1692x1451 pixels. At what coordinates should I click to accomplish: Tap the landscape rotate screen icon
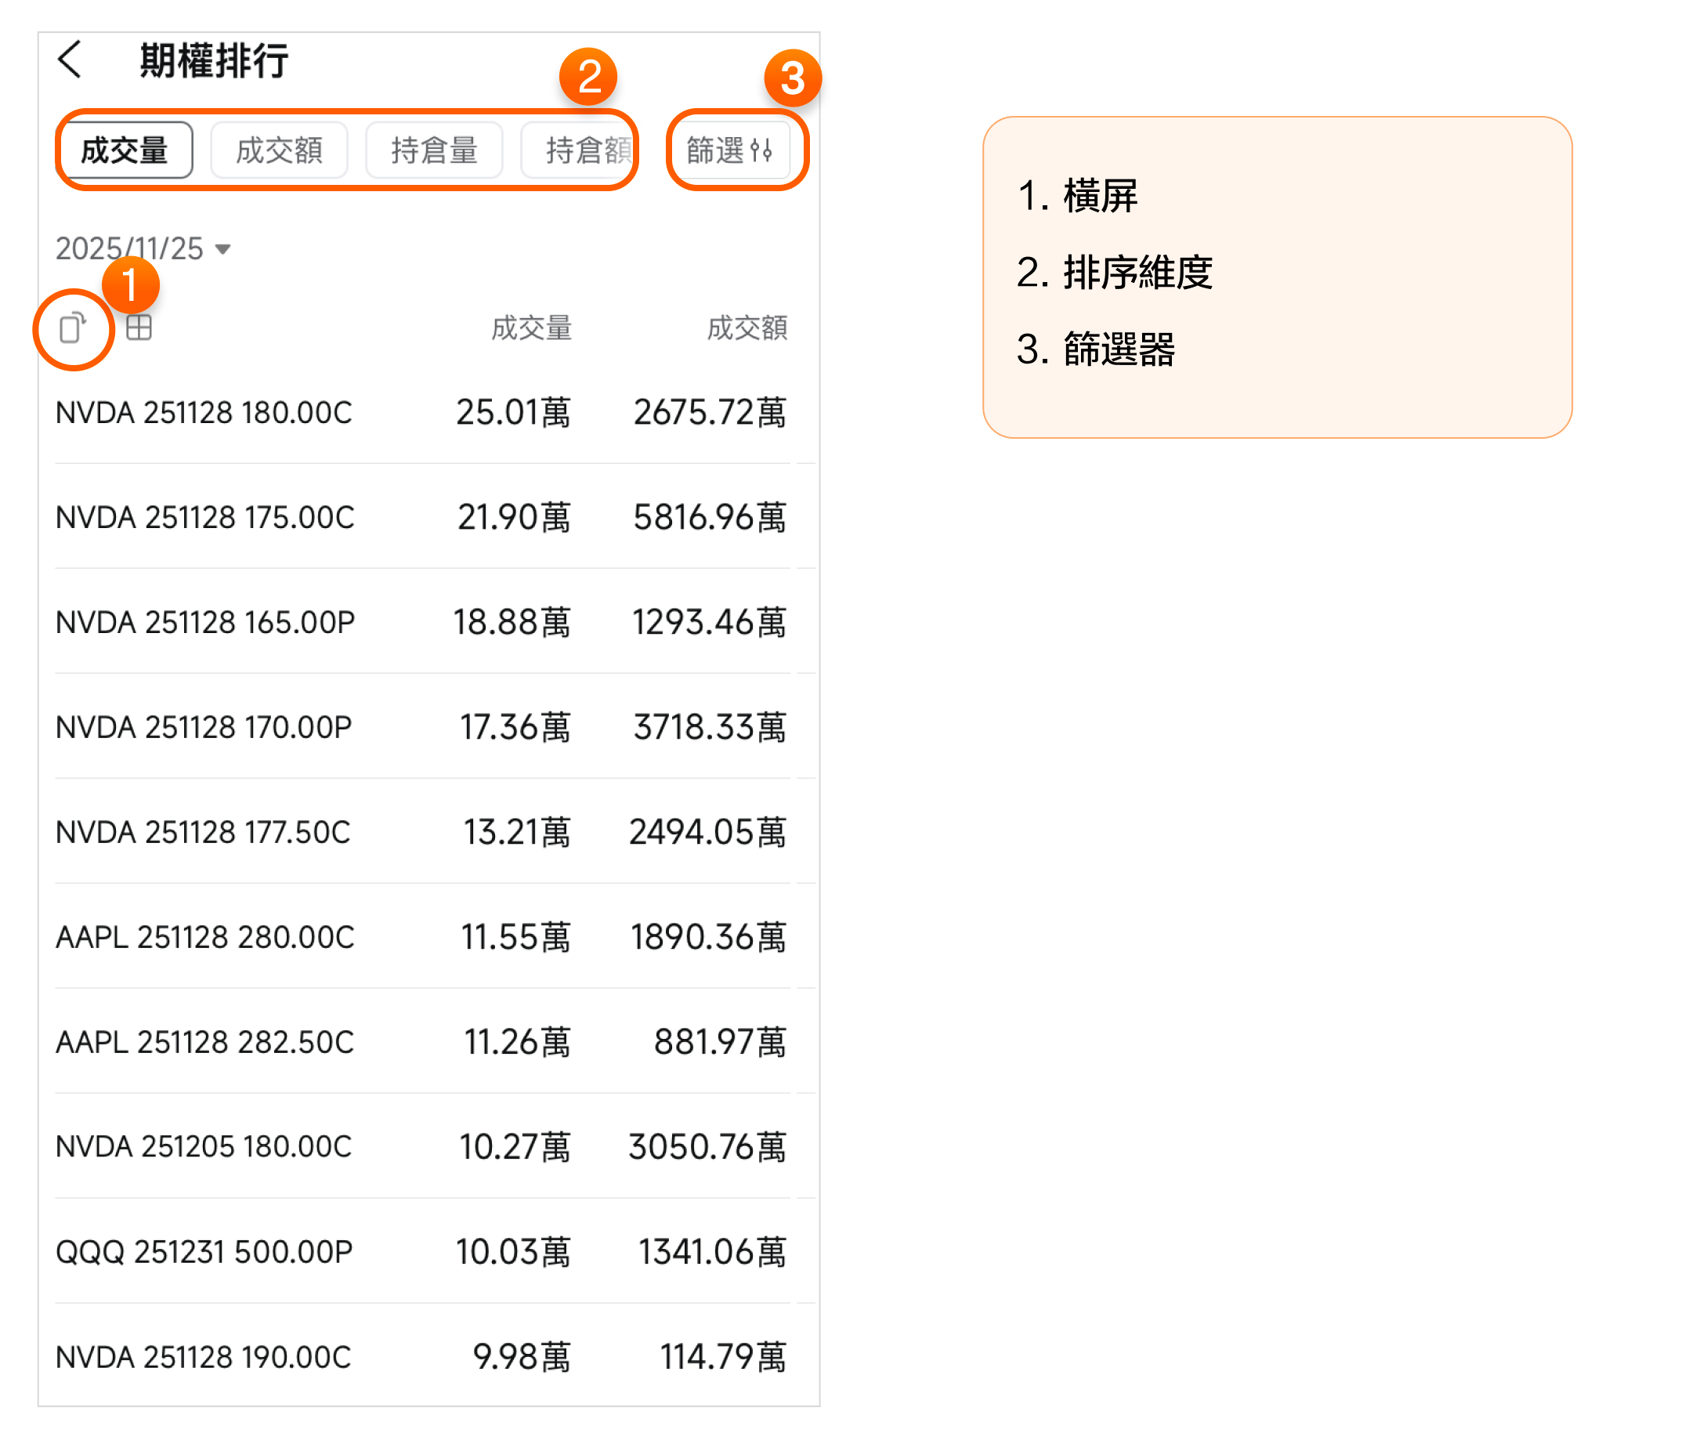(x=73, y=328)
